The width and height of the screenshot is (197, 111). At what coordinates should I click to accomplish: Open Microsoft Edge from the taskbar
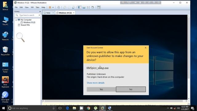(67, 108)
